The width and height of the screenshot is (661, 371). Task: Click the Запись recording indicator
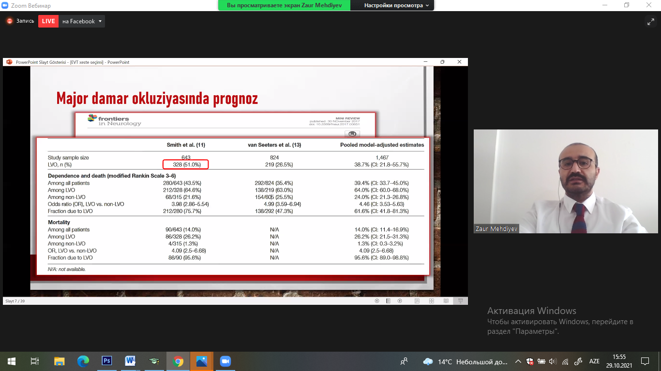20,21
